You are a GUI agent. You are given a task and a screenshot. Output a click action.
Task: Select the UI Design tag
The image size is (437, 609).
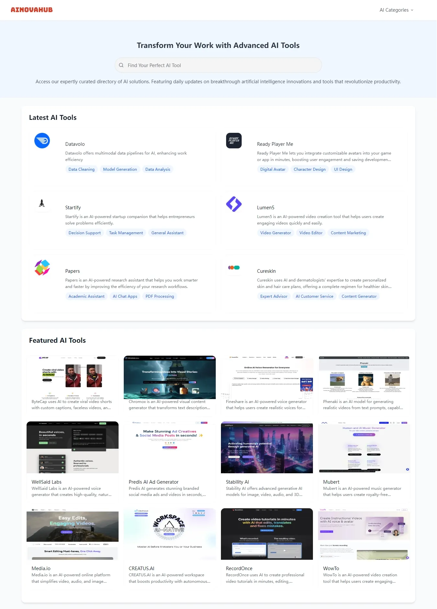pyautogui.click(x=343, y=169)
